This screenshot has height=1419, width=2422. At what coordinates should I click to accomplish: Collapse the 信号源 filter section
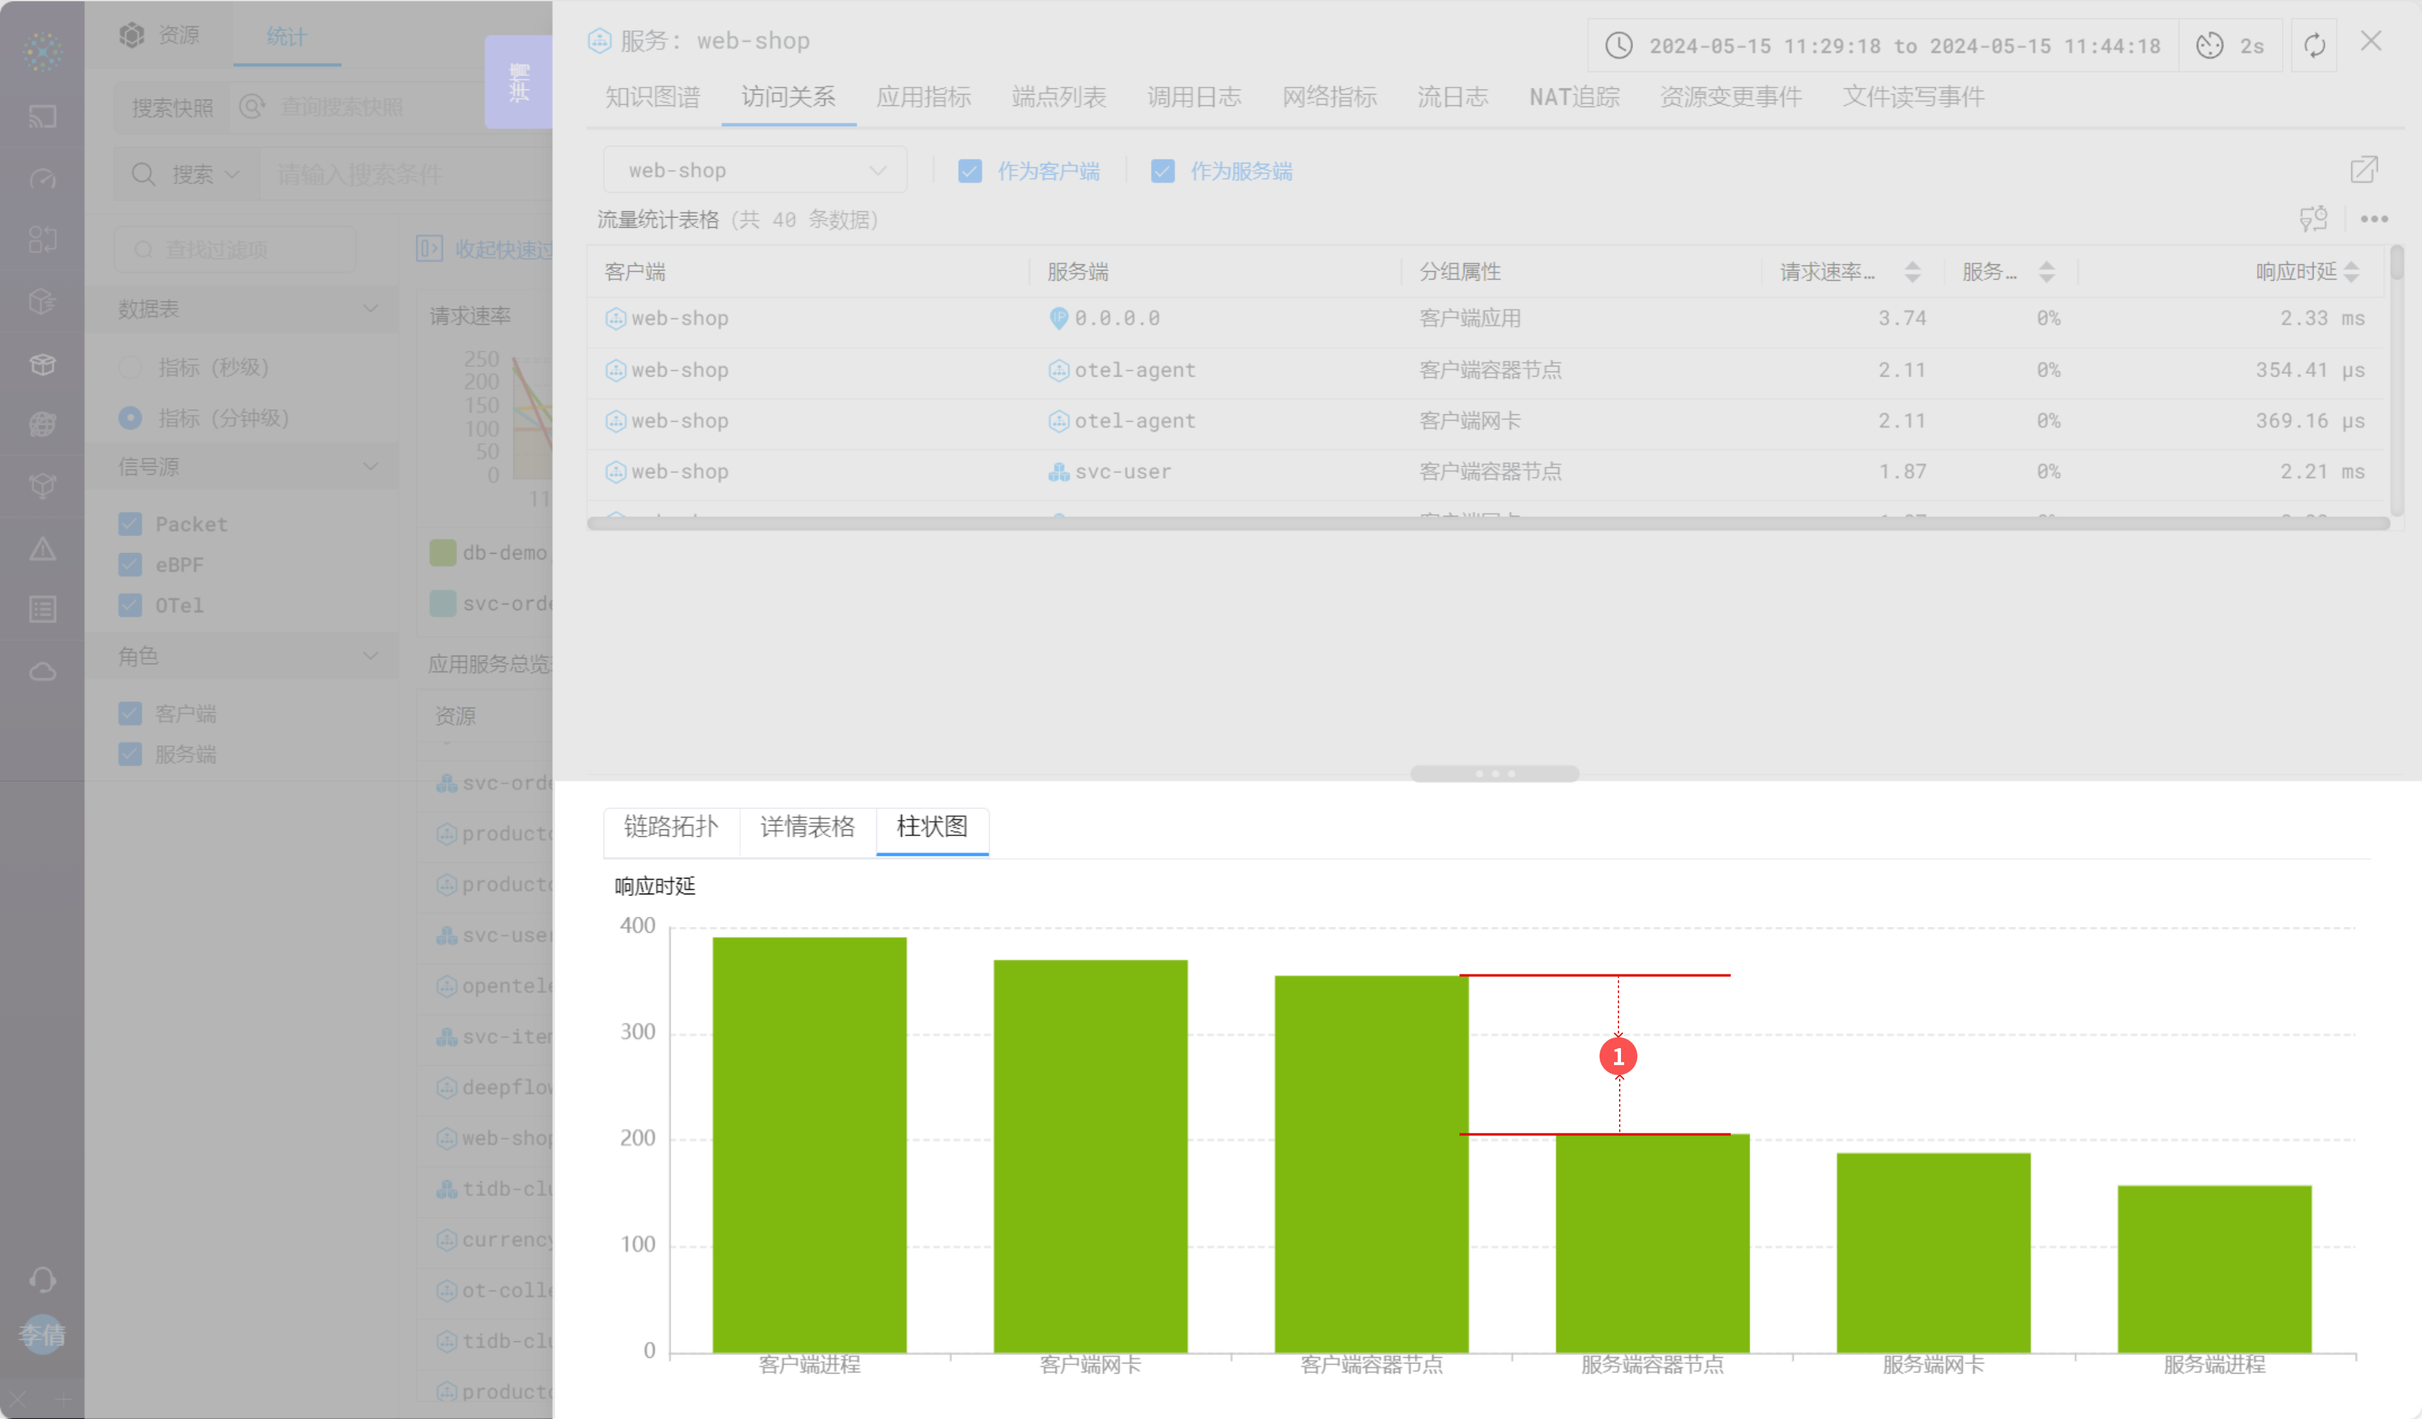tap(370, 467)
